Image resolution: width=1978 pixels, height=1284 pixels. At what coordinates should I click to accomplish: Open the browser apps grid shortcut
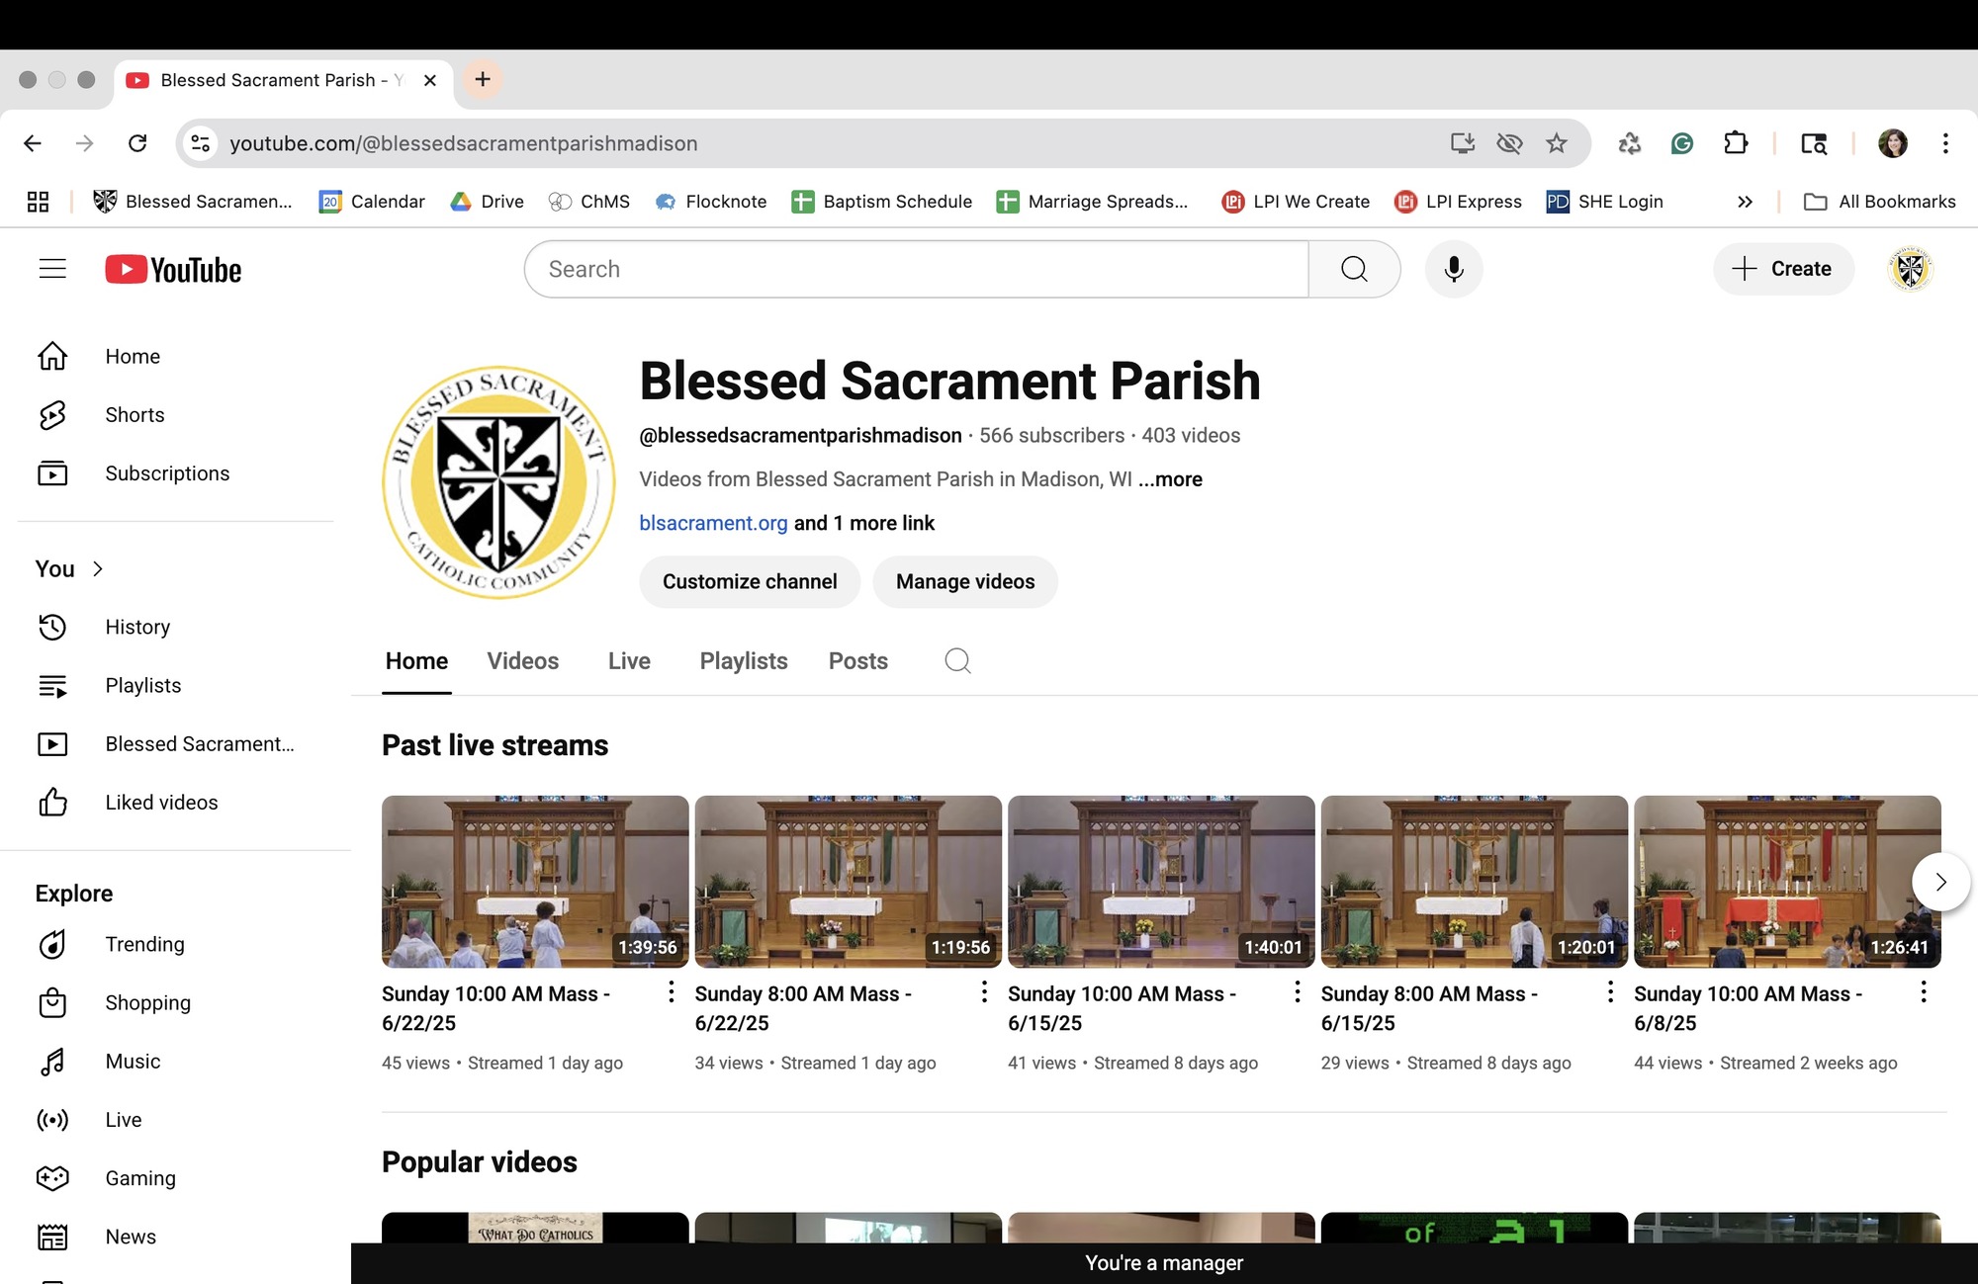point(38,202)
